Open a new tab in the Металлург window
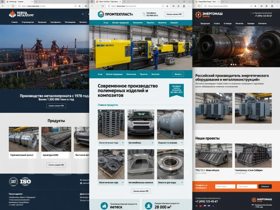 click(36, 1)
